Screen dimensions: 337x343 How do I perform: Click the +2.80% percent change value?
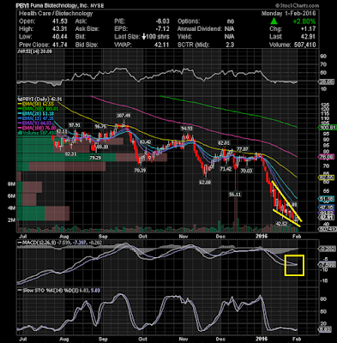point(304,21)
